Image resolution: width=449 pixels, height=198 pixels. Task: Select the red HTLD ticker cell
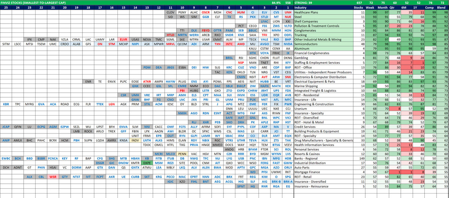pos(171,35)
